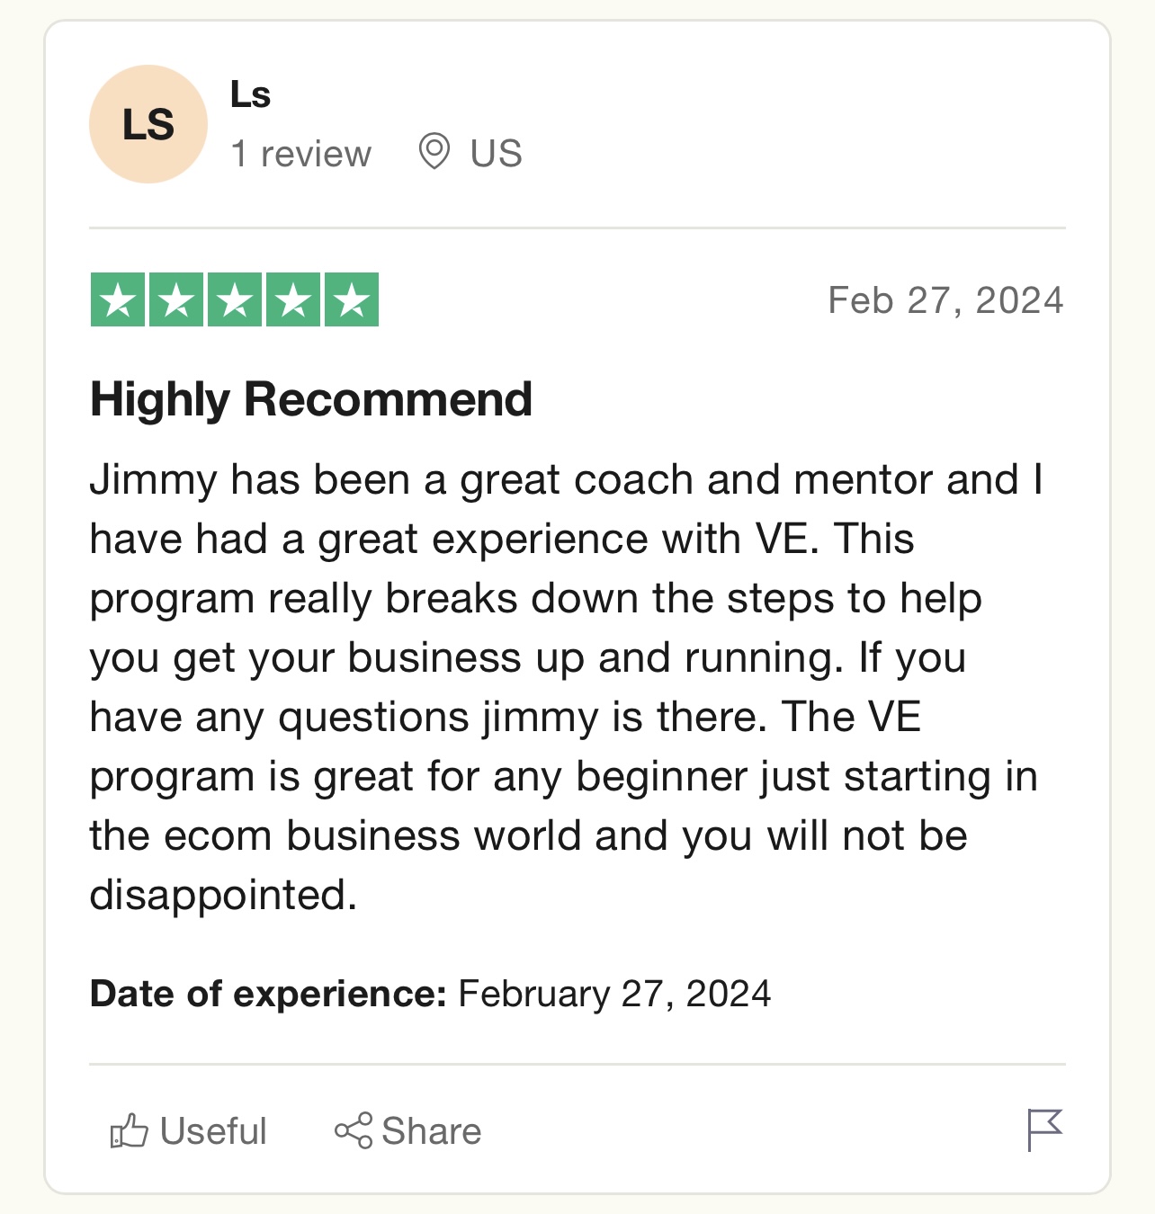
Task: Click the thumbs-up Useful icon
Action: click(129, 1131)
